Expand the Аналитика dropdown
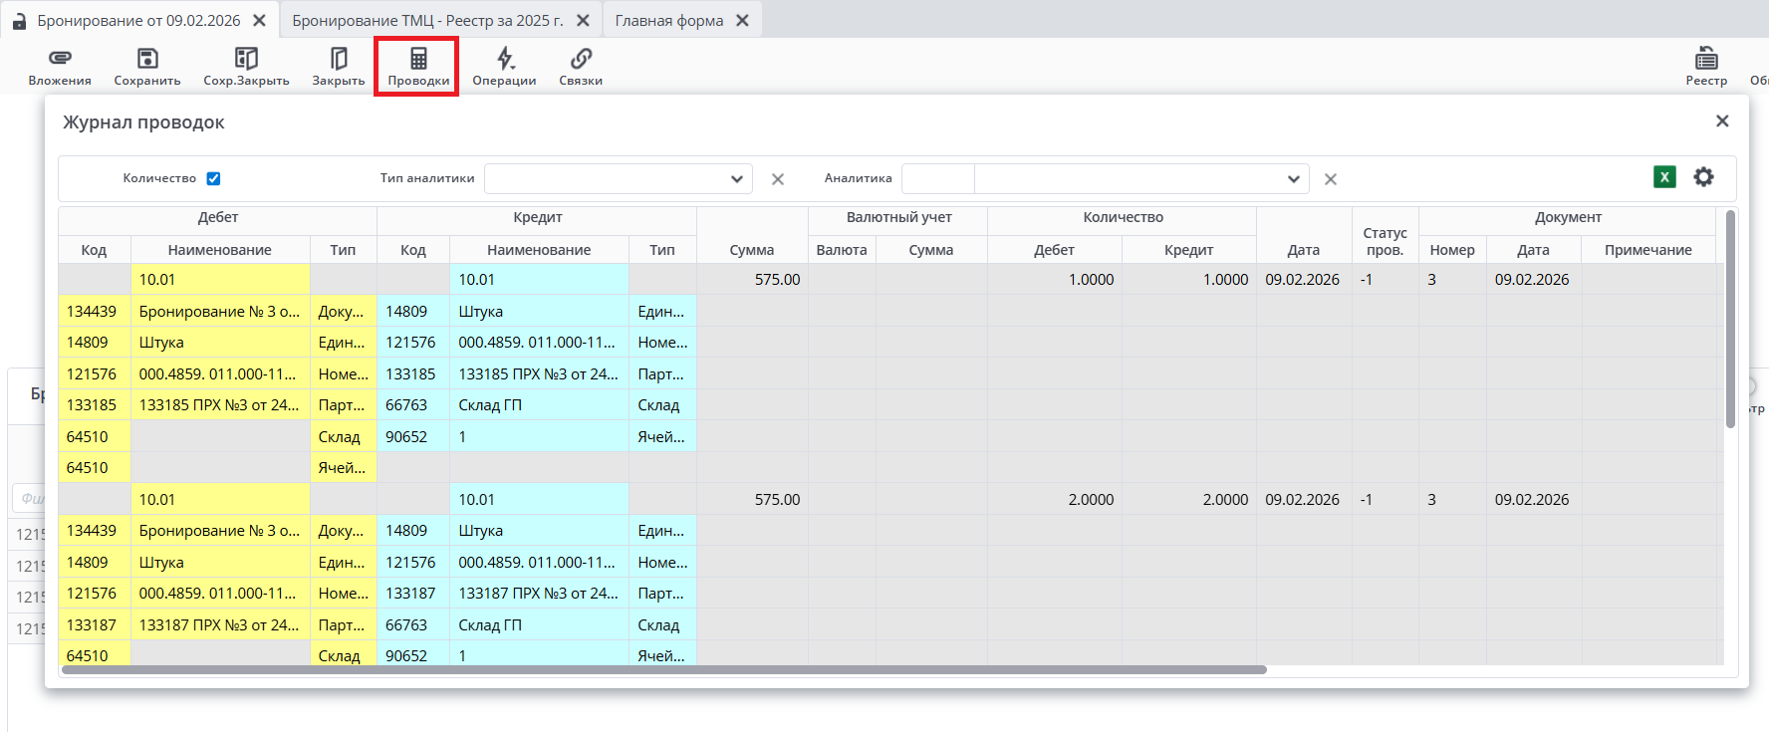Viewport: 1769px width, 732px height. tap(1293, 179)
